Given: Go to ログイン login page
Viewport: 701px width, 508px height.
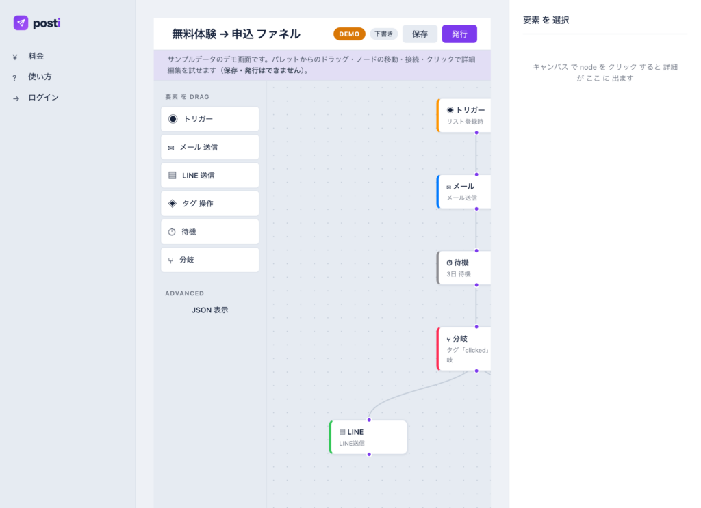Looking at the screenshot, I should click(43, 97).
